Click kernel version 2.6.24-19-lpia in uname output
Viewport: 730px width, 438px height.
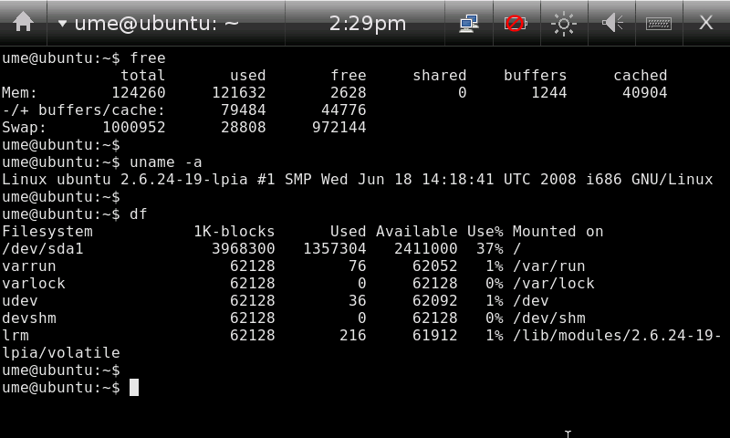[184, 179]
